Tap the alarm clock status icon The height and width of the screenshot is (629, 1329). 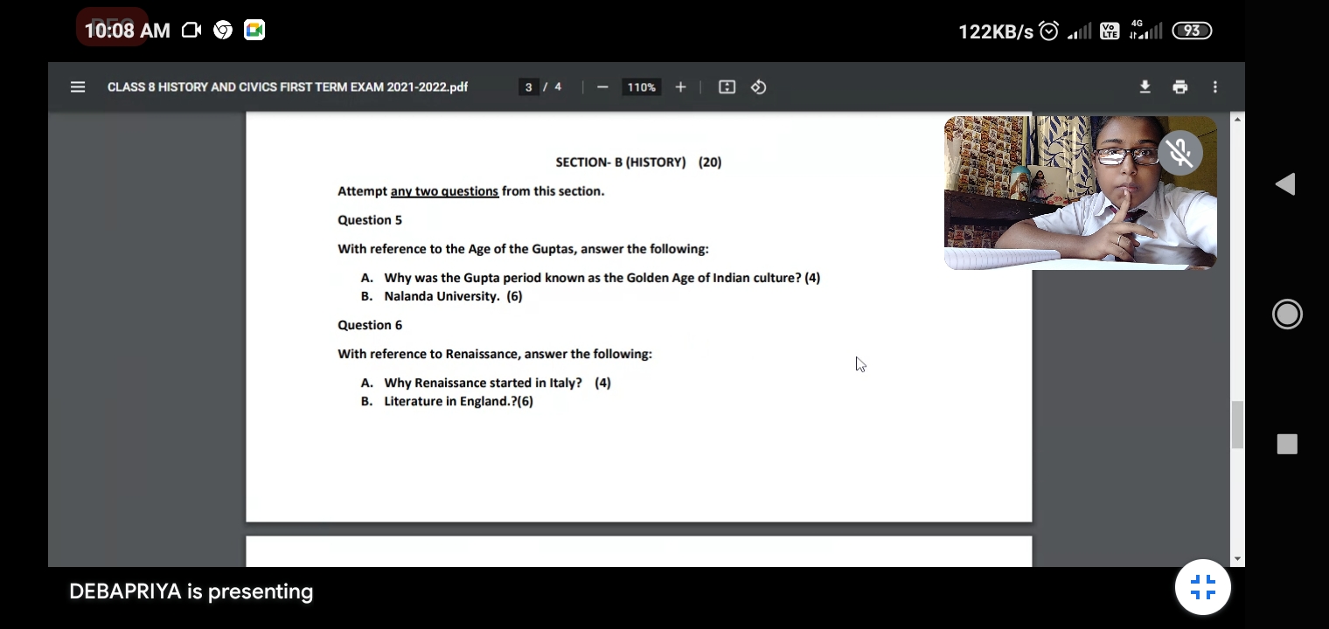click(x=1049, y=31)
